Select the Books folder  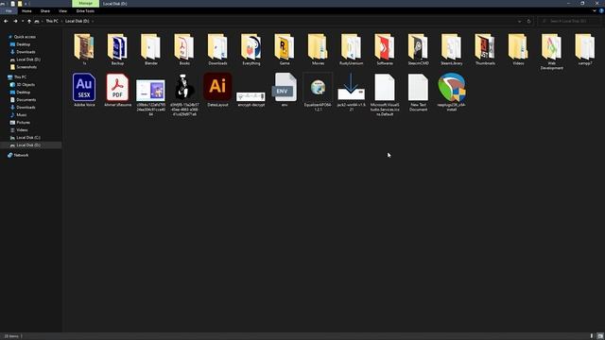click(x=184, y=49)
